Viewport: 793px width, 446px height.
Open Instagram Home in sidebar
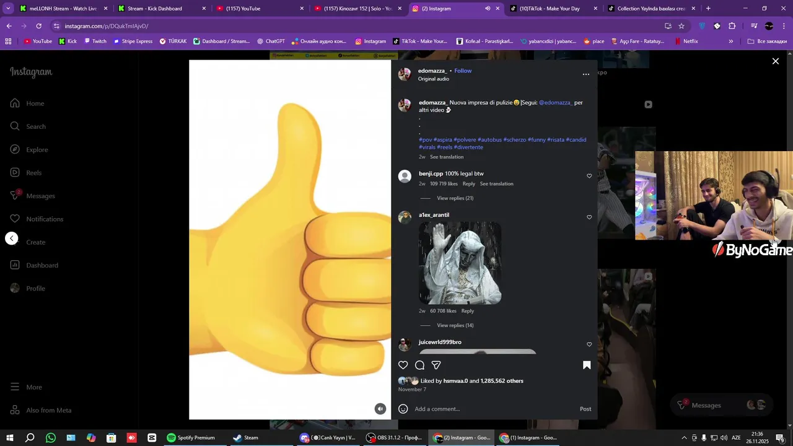click(27, 103)
